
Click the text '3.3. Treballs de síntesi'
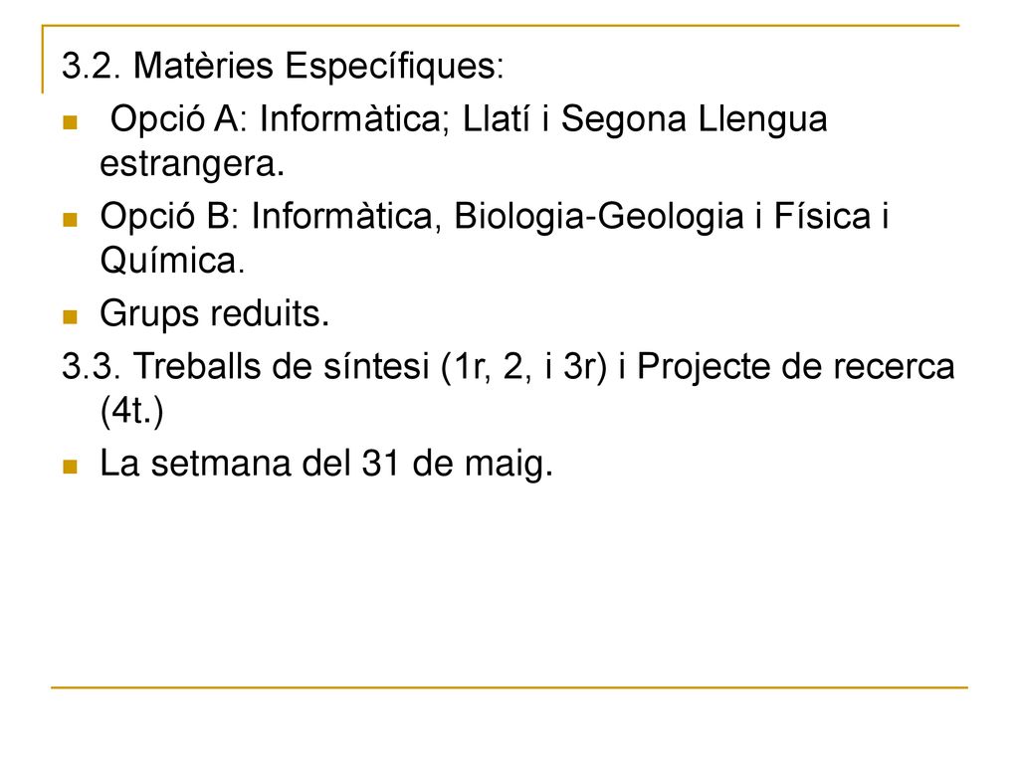tap(246, 366)
